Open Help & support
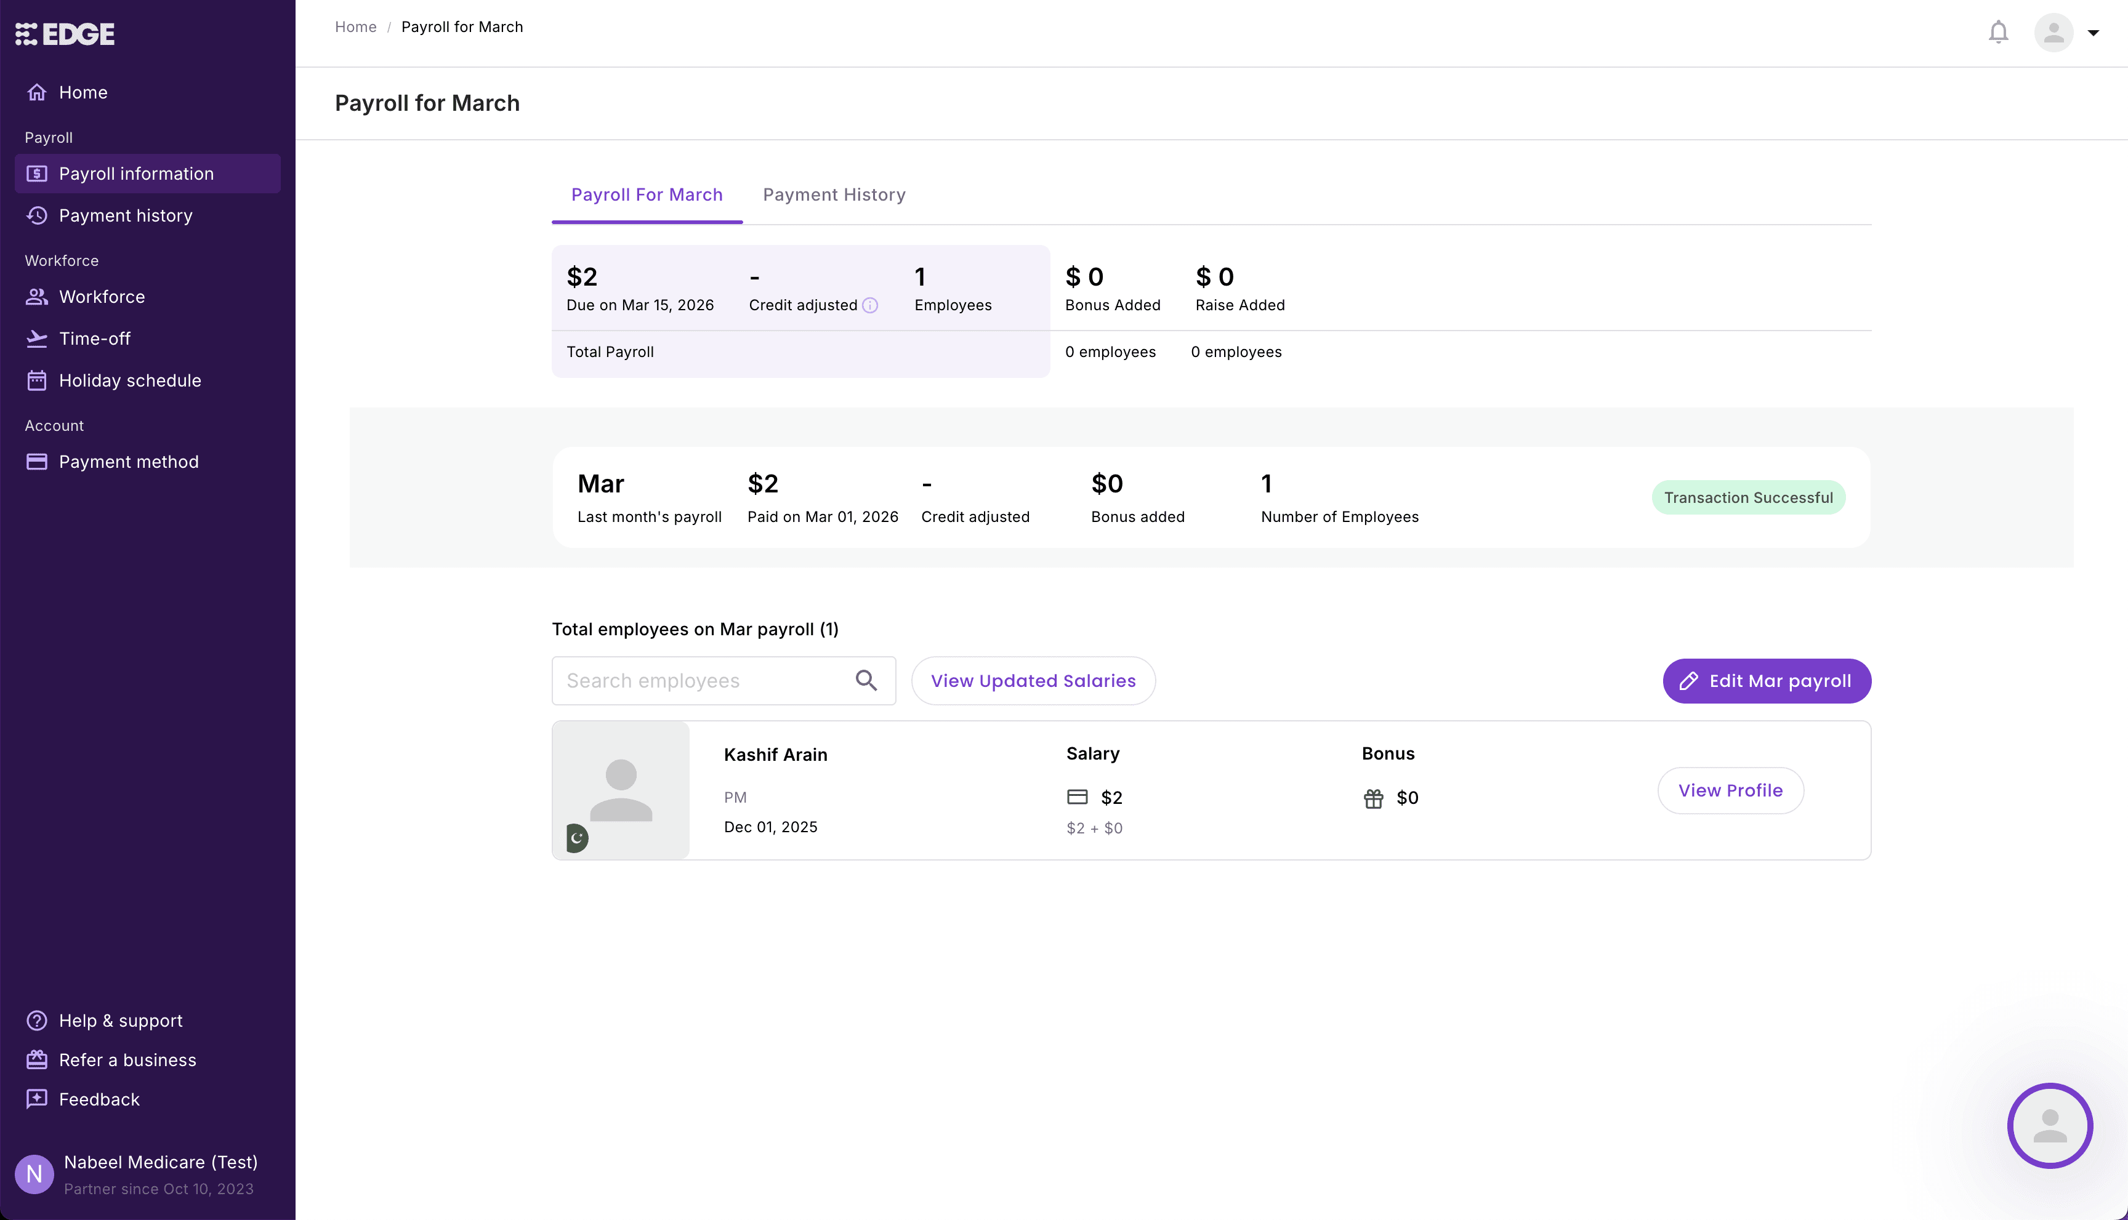Viewport: 2128px width, 1220px height. [120, 1021]
